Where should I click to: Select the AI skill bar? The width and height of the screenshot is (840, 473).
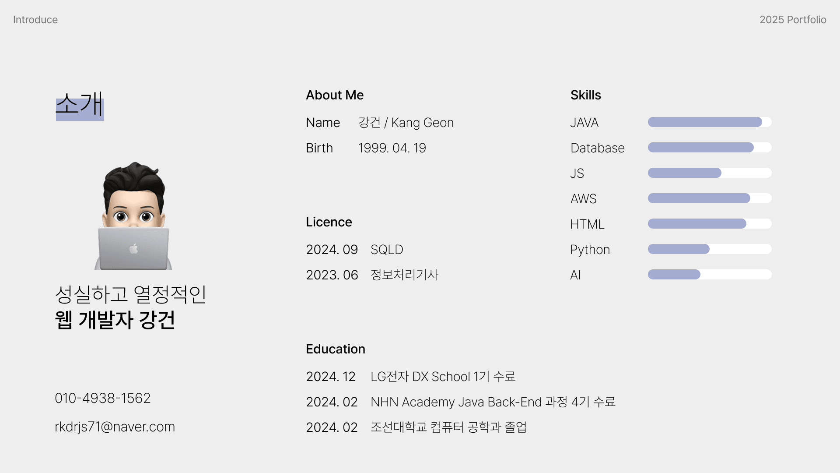710,275
